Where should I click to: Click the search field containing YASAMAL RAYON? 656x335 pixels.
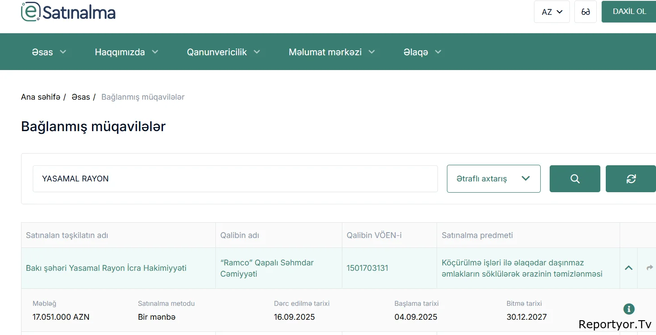pos(235,179)
